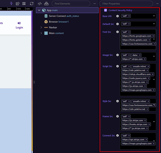Remove fonts.googleapis.com from Font Src
The width and height of the screenshot is (161, 153).
click(153, 36)
